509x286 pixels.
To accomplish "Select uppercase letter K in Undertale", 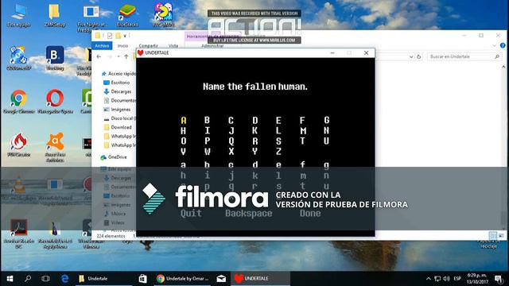I will click(254, 130).
